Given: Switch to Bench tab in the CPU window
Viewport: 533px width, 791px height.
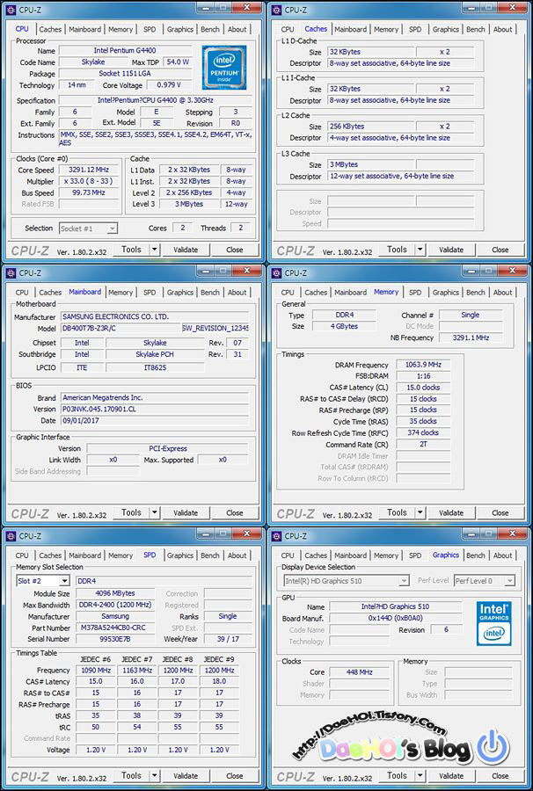Looking at the screenshot, I should tap(210, 29).
